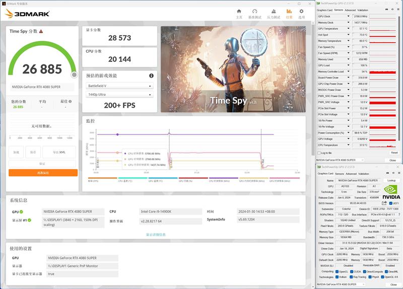The image size is (403, 289).
Task: Switch to Validation tab in lower GPU-Z window
Action: [x=364, y=174]
